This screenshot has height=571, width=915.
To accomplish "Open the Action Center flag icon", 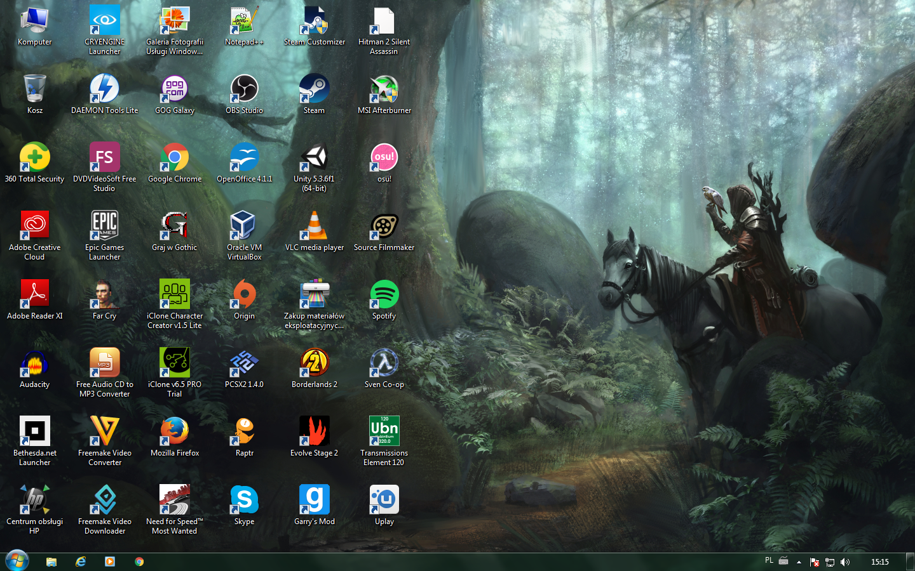I will 815,562.
